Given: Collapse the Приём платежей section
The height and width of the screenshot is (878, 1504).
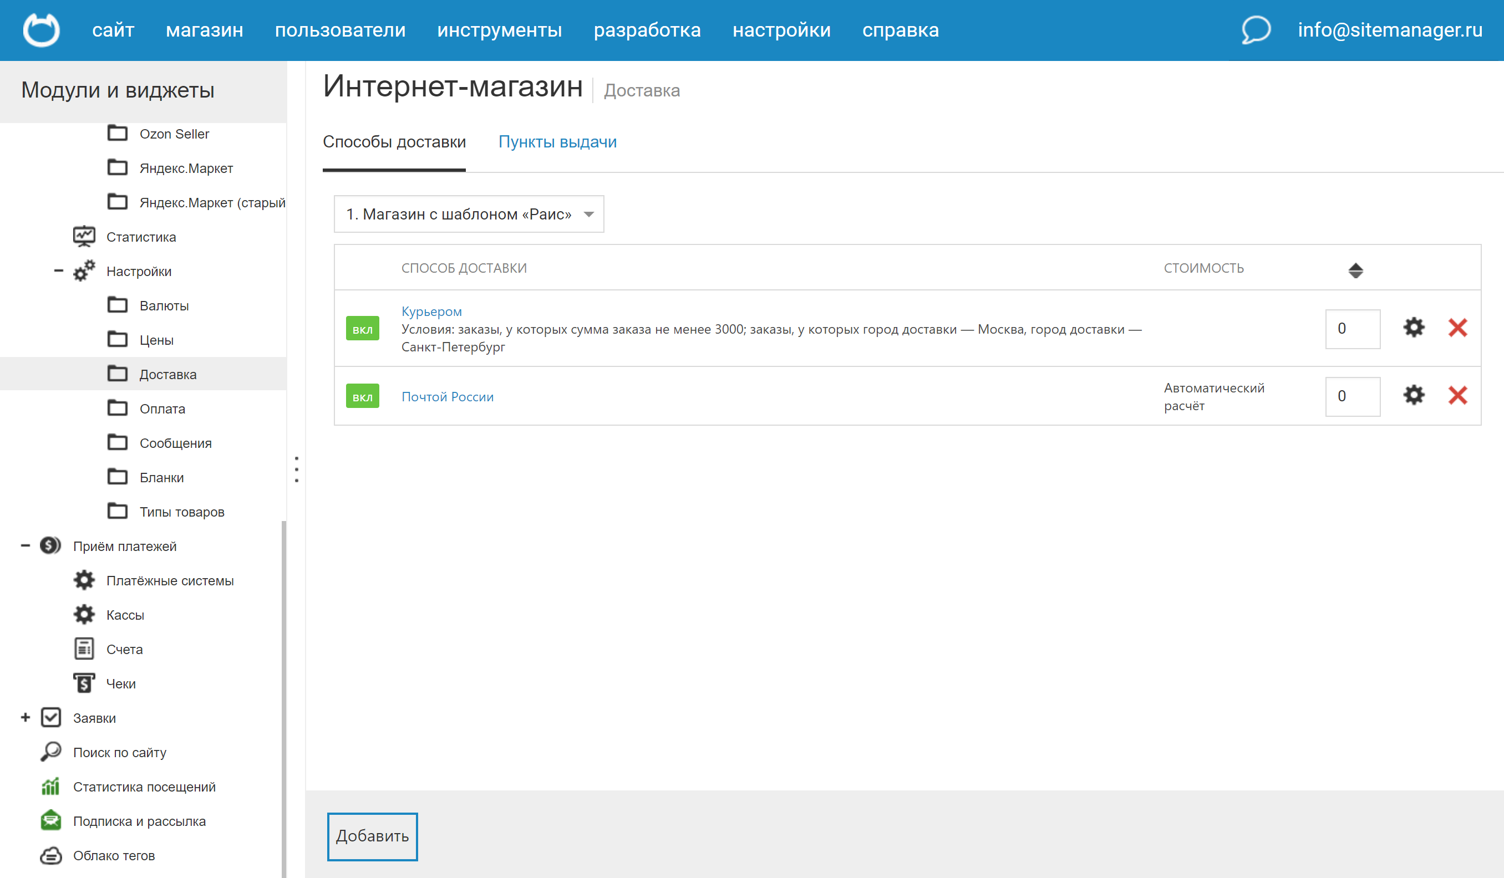Looking at the screenshot, I should click(25, 545).
